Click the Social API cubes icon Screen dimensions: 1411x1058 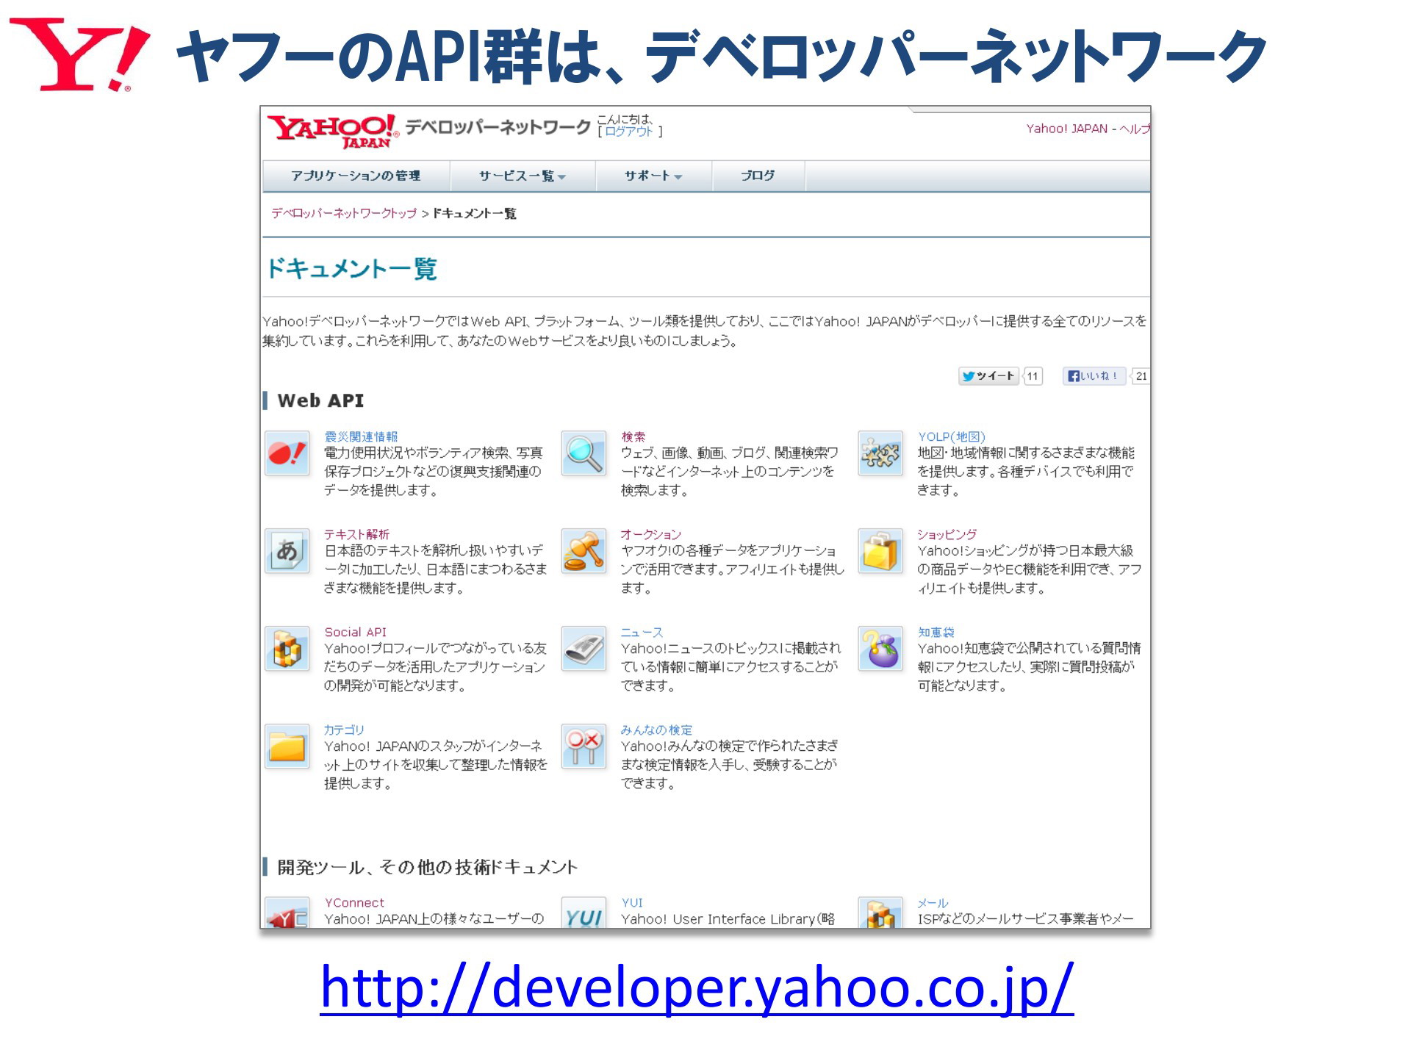coord(287,649)
